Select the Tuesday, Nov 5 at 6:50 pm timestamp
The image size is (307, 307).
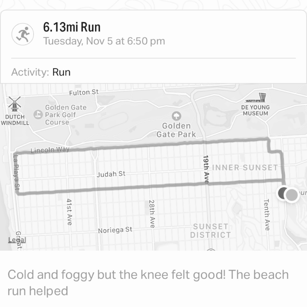tap(104, 41)
